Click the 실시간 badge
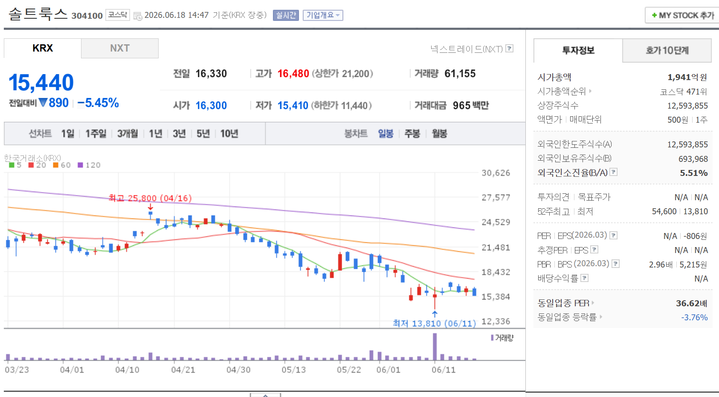The image size is (719, 397). [x=286, y=15]
